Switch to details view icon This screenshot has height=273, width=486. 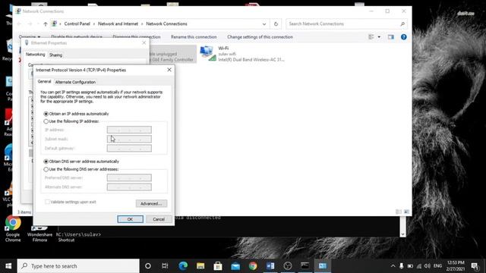pos(399,212)
